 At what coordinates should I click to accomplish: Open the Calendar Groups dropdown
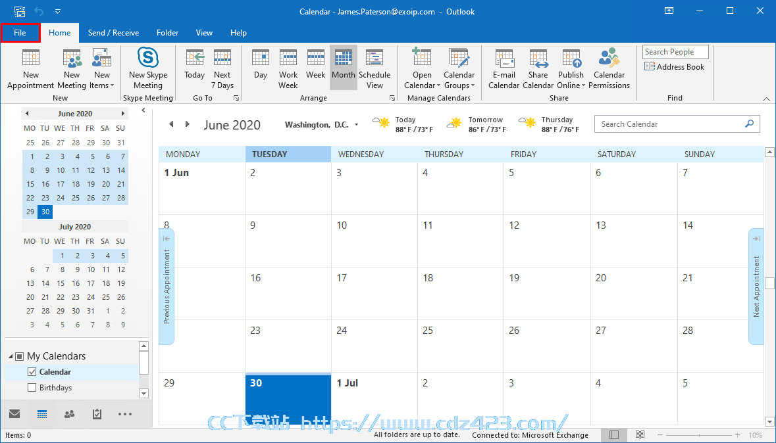click(x=459, y=69)
